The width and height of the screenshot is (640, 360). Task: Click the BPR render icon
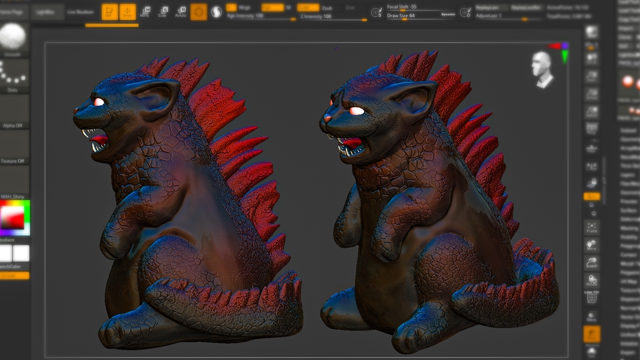click(592, 32)
